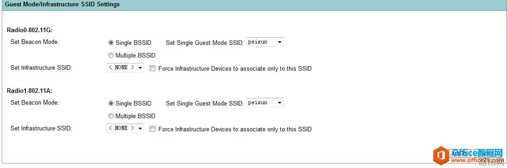Select Multiple BSSID for Radio1-802.11A
Image resolution: width=507 pixels, height=168 pixels.
(x=111, y=115)
